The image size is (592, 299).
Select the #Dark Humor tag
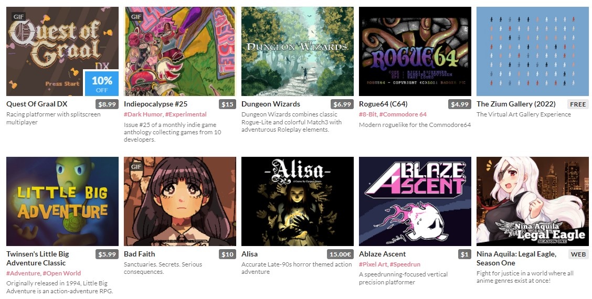143,114
